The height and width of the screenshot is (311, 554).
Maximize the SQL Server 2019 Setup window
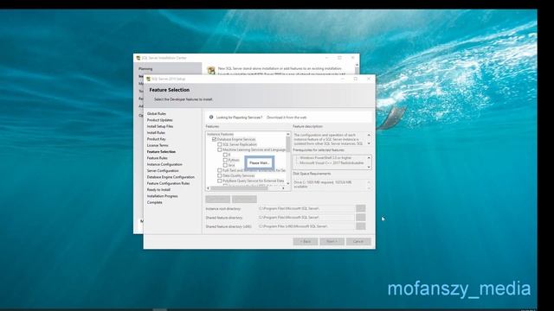coord(356,79)
